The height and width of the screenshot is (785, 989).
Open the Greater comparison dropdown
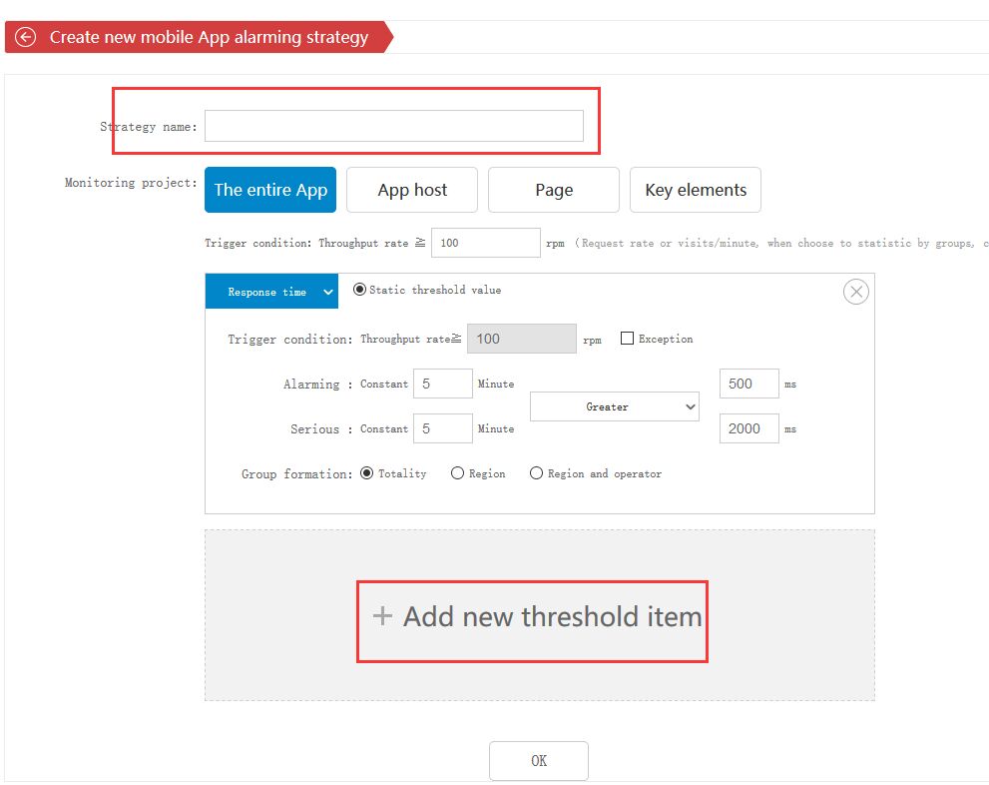pos(614,406)
